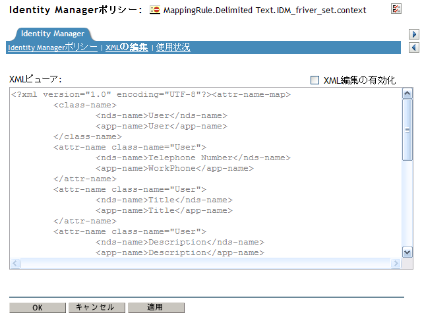Open the 使用状況 link

[173, 47]
